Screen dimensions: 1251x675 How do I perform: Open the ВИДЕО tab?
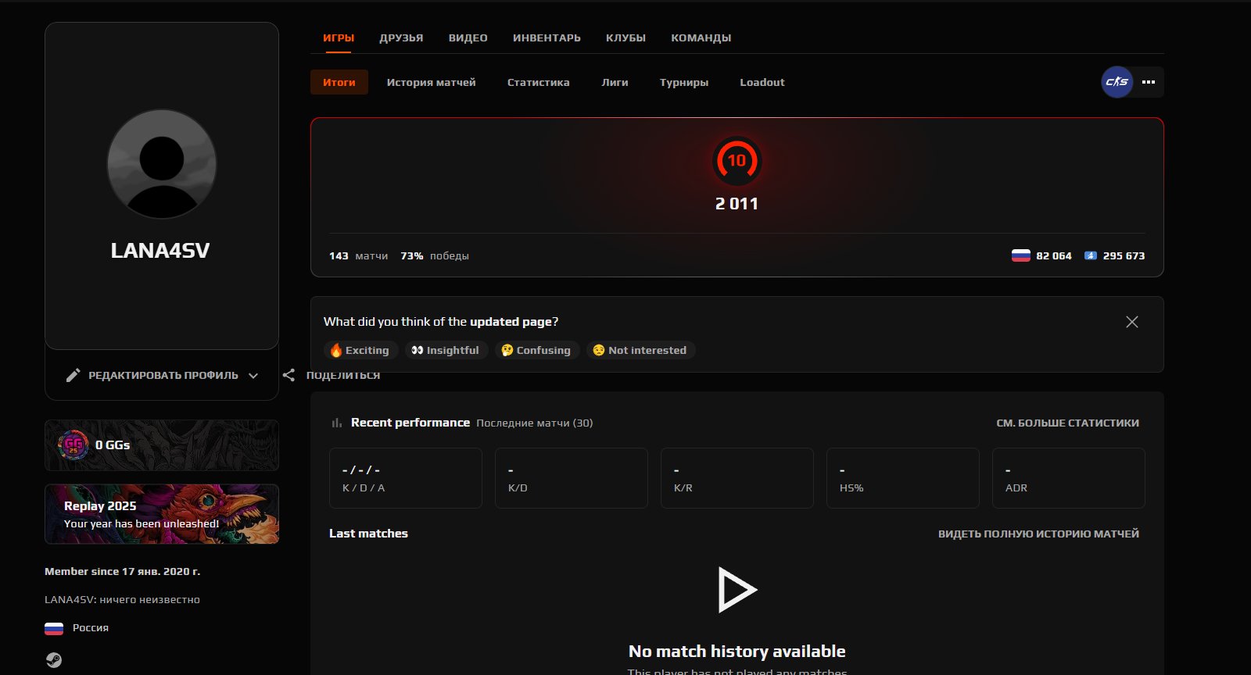coord(468,37)
